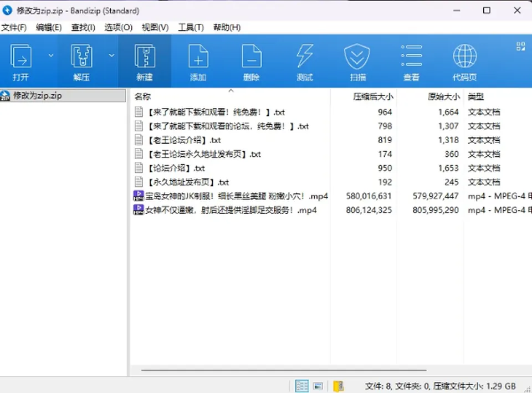Viewport: 532px width, 393px height.
Task: Click the horizontal scrollbar under the file list
Action: (x=284, y=370)
